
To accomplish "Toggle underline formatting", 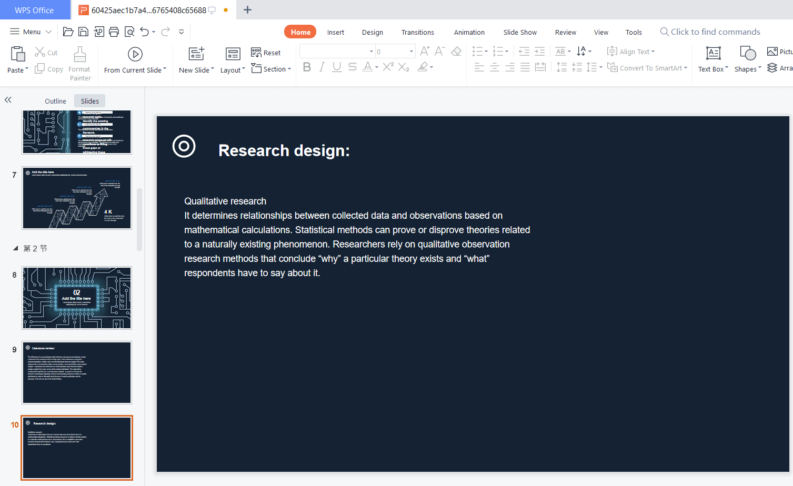I will [x=336, y=67].
